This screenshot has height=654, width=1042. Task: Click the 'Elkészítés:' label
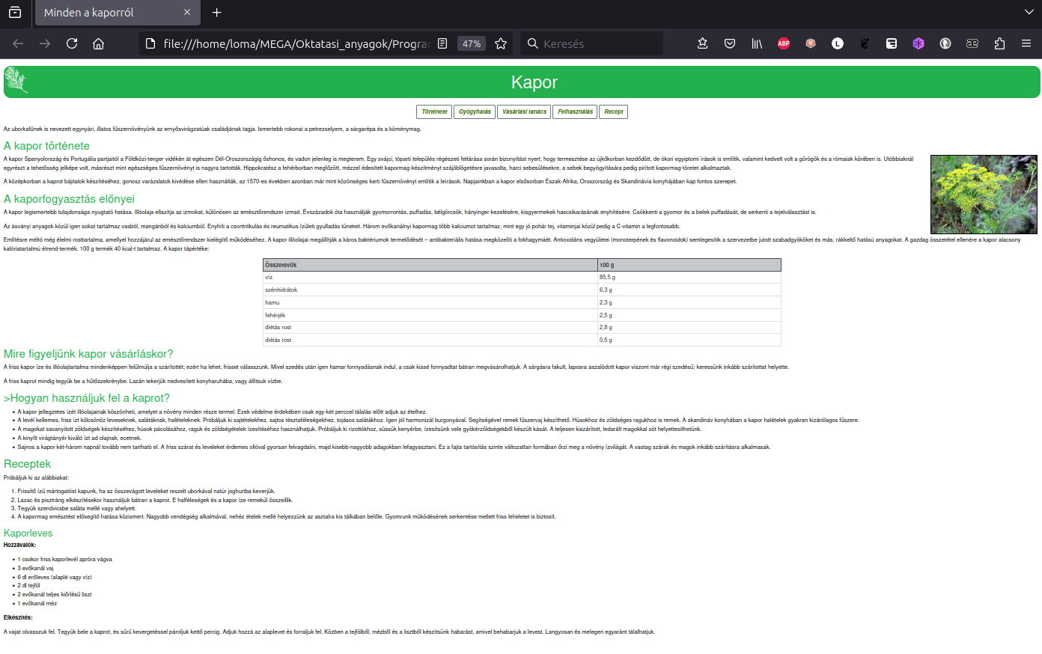[x=18, y=617]
